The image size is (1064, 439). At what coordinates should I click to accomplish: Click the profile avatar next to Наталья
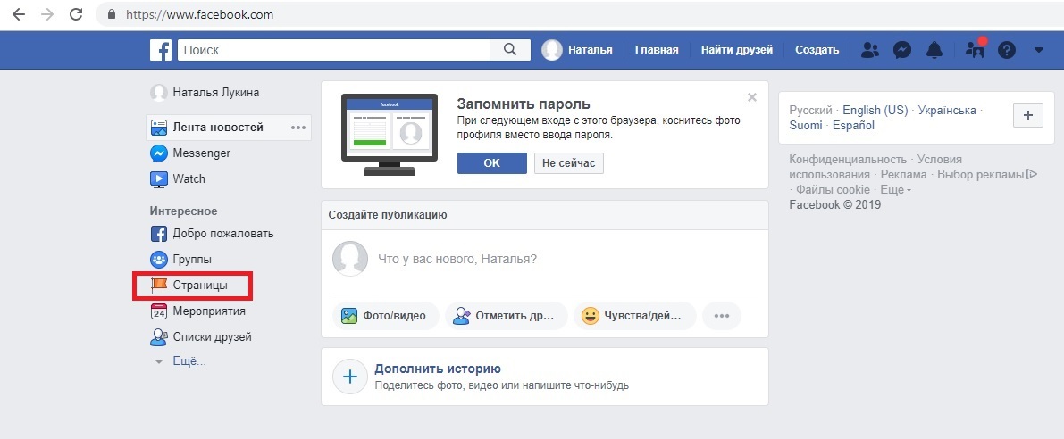pyautogui.click(x=552, y=50)
